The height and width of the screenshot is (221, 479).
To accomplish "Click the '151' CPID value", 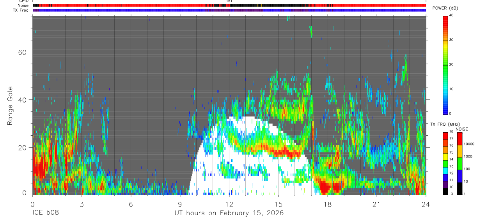I will coord(229,1).
